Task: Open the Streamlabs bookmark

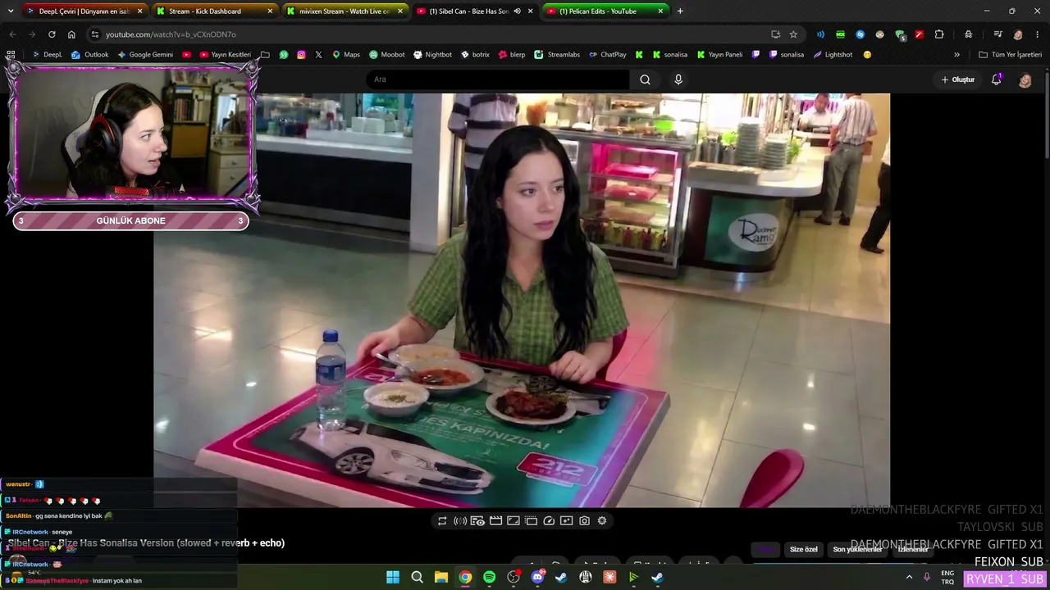Action: click(557, 55)
